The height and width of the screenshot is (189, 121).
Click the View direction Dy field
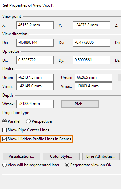click(91, 43)
